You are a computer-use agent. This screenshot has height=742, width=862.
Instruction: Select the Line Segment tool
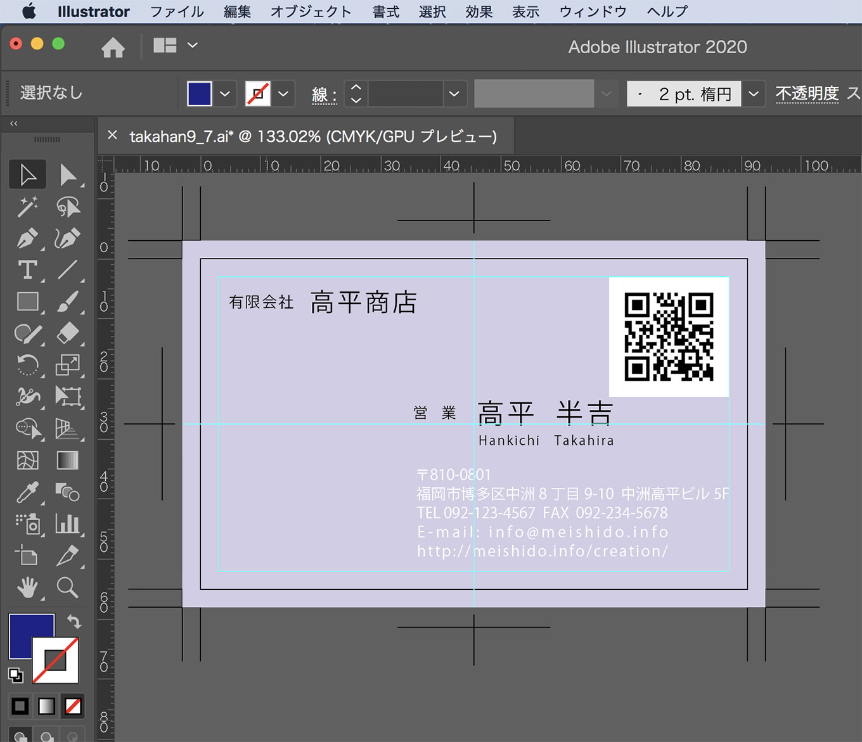(68, 270)
